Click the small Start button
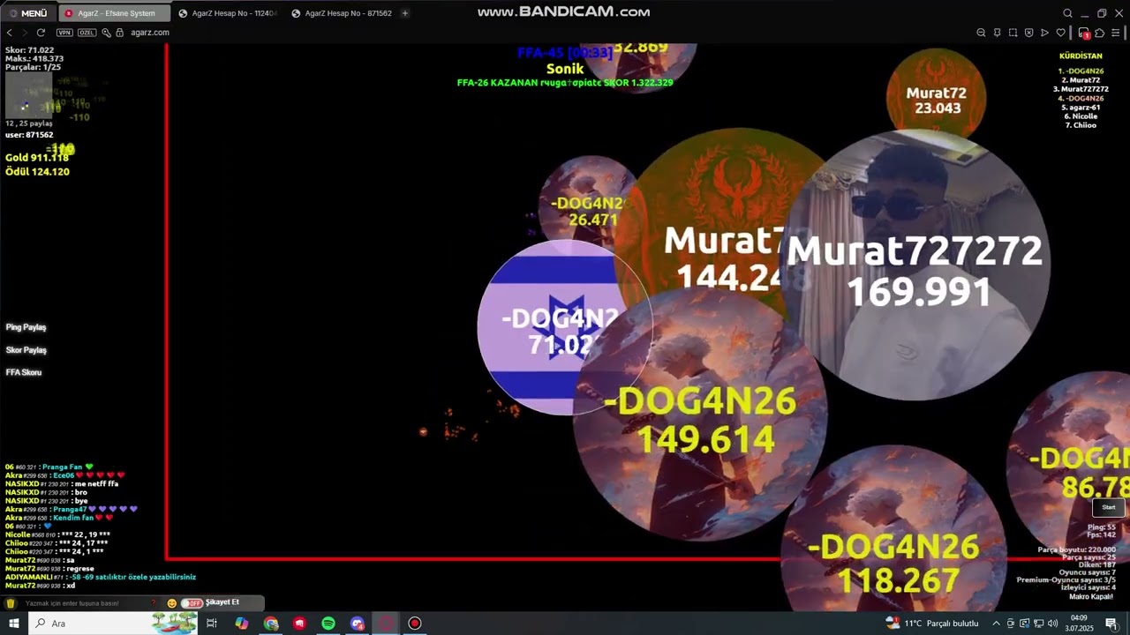 click(x=1109, y=507)
